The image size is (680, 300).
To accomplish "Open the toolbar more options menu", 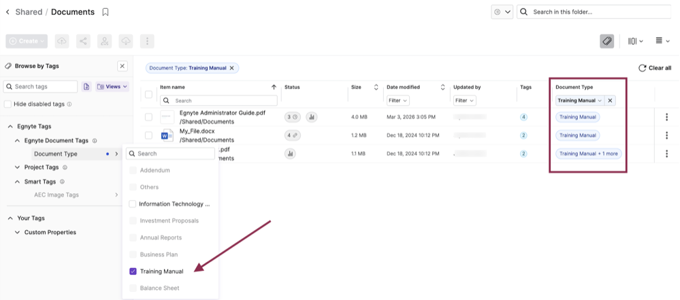I will tap(147, 41).
